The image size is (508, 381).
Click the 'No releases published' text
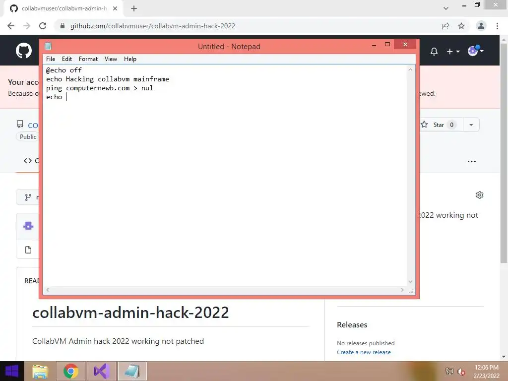[366, 343]
